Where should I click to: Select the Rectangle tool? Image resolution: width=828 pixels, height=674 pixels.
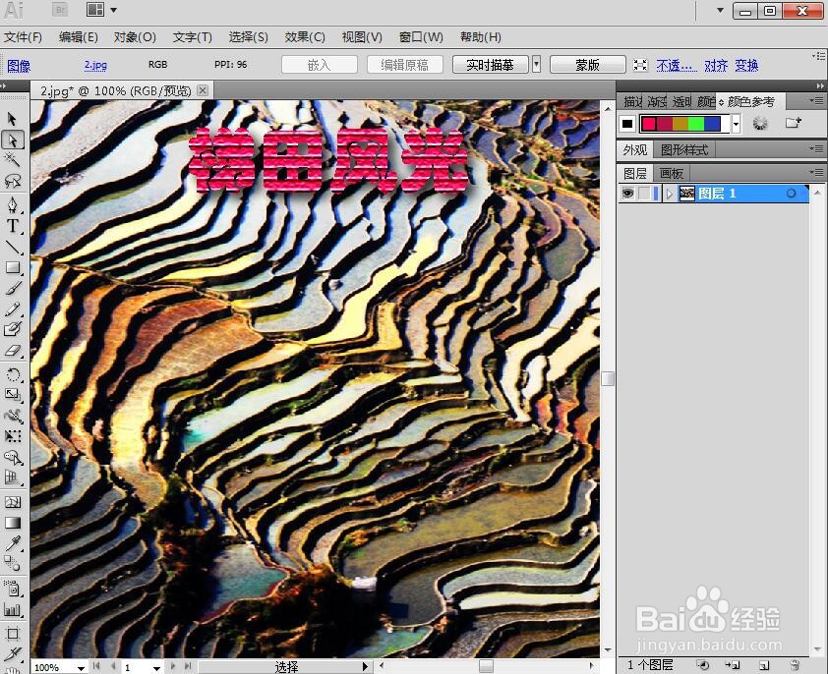pos(13,267)
